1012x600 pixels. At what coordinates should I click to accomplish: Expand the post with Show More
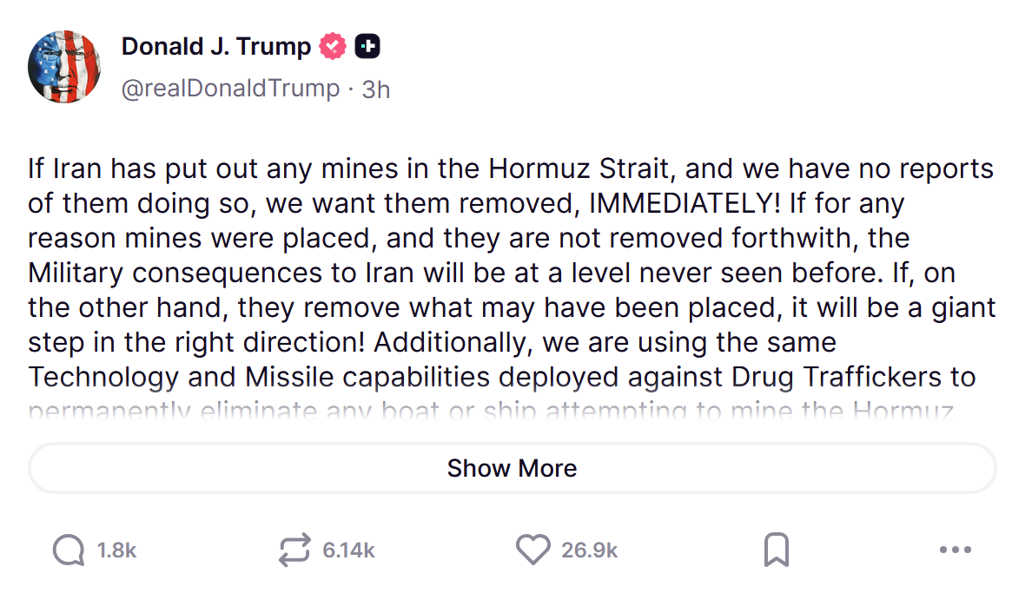pos(512,469)
